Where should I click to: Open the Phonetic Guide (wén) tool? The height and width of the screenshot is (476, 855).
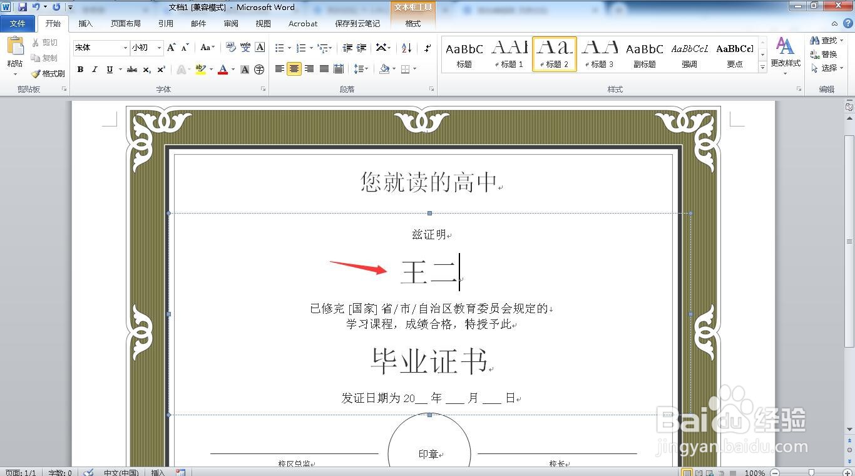(245, 48)
